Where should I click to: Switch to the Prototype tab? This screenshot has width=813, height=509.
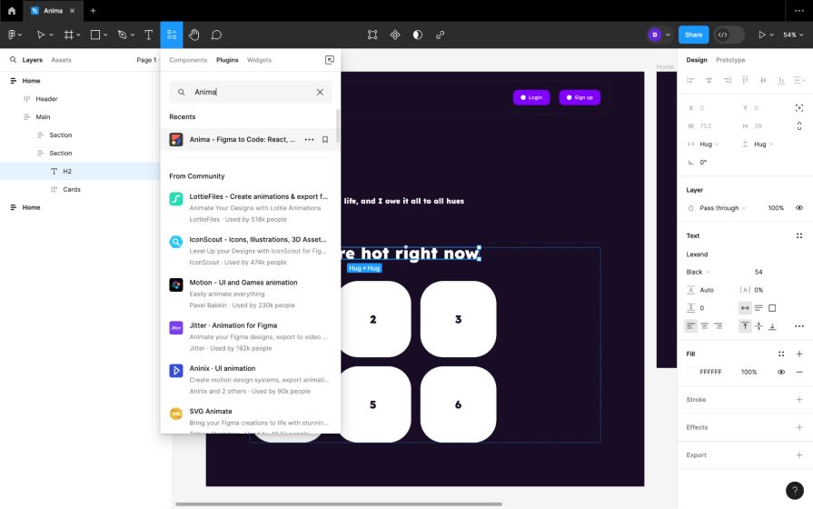(730, 60)
